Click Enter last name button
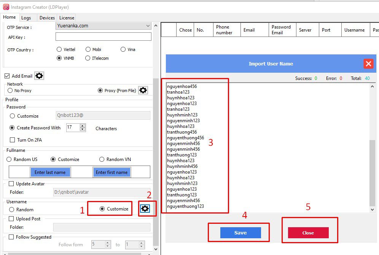The image size is (379, 255). 50,172
